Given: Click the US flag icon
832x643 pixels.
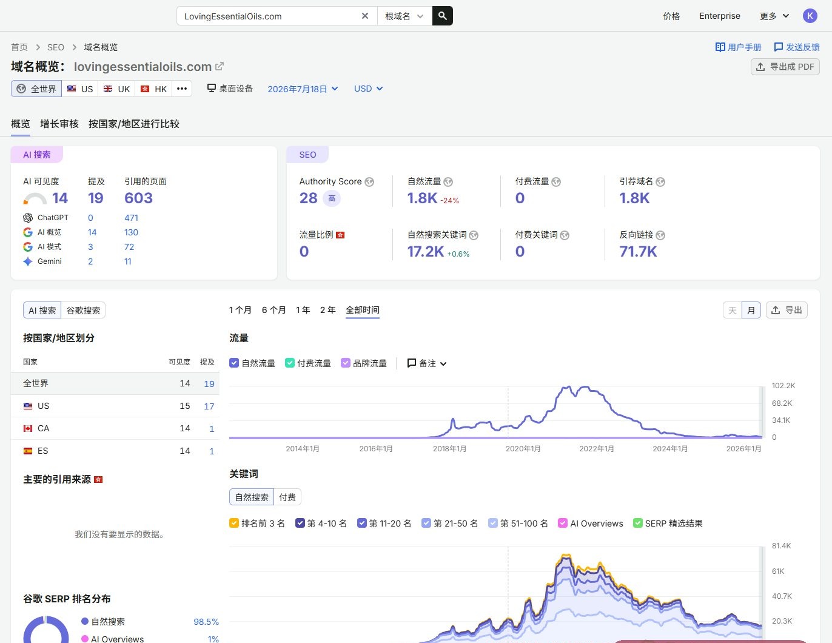Looking at the screenshot, I should click(72, 89).
